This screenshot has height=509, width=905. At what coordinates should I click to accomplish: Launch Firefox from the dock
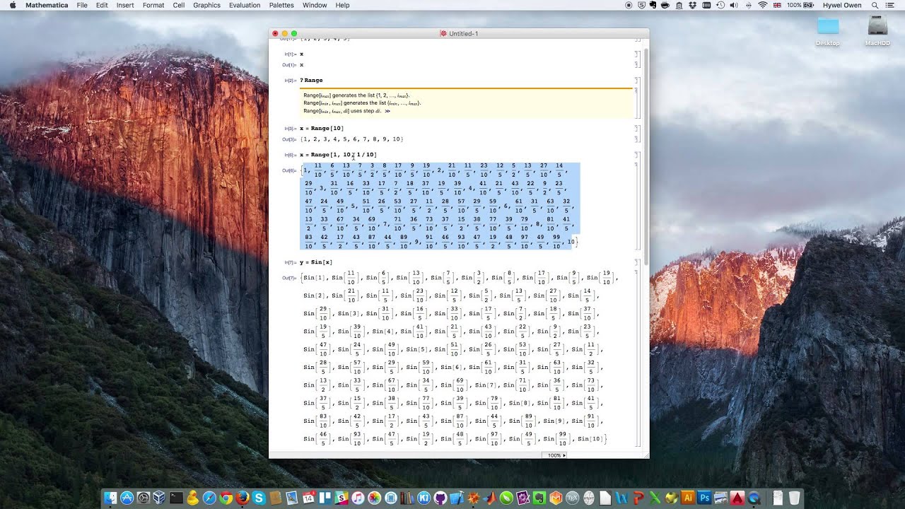coord(243,498)
